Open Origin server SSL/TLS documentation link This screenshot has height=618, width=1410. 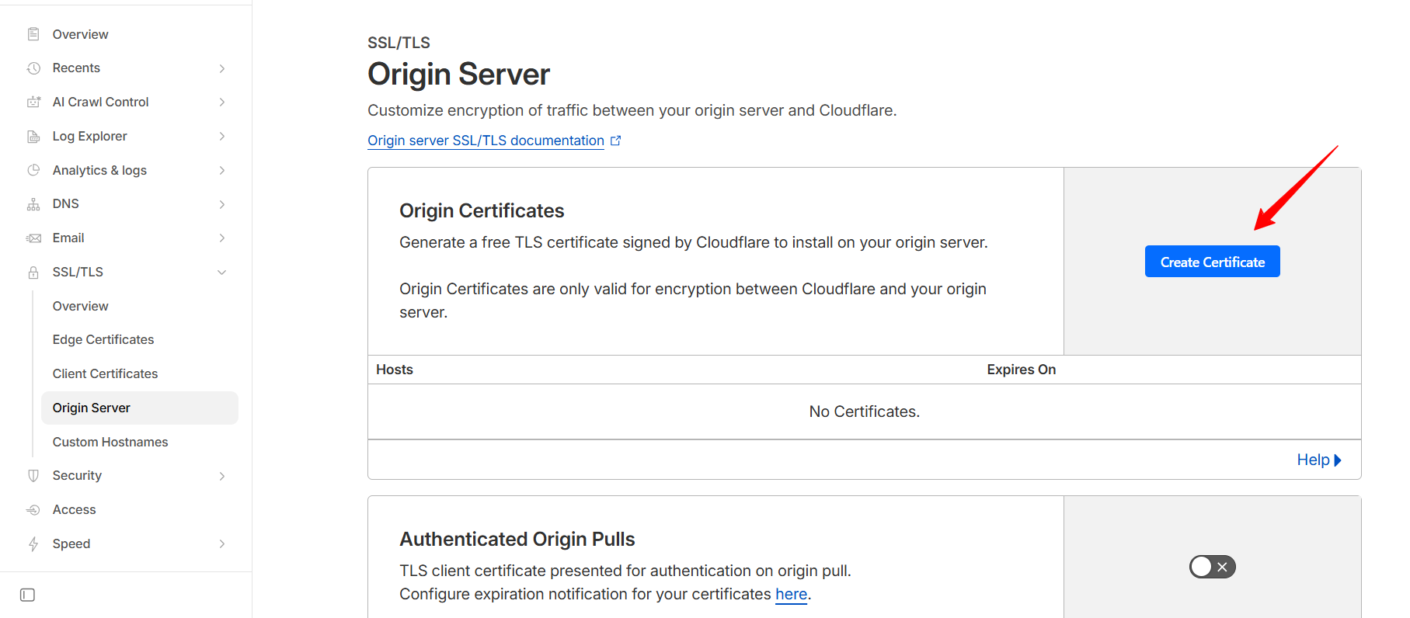tap(486, 141)
